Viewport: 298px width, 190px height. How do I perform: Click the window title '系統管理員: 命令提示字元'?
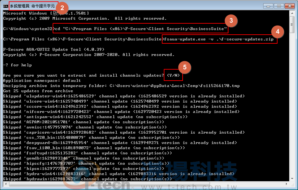[32, 6]
